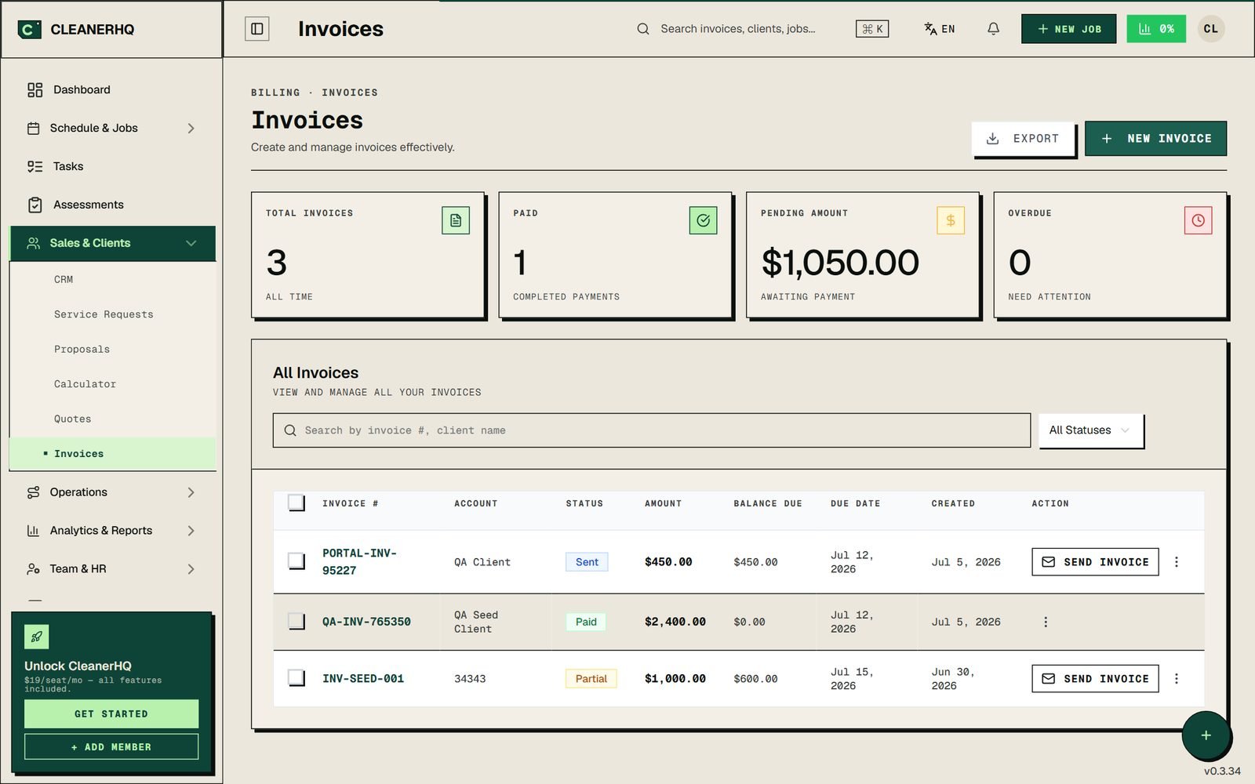Image resolution: width=1255 pixels, height=784 pixels.
Task: Open more options for PORTAL-INV-95227
Action: [x=1177, y=562]
